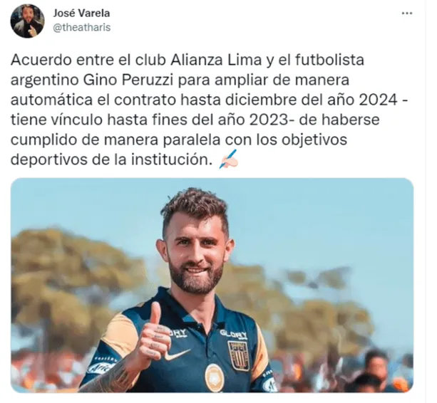The width and height of the screenshot is (437, 403).
Task: Click the sleeve sponsor patch on the left arm
Action: pyautogui.click(x=101, y=365)
